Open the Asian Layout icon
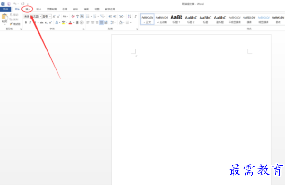 (121, 17)
